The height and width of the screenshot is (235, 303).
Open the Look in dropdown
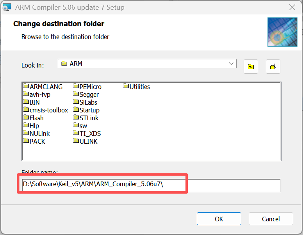(147, 64)
